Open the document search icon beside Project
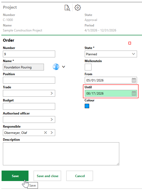142x191 pixels. [67, 8]
